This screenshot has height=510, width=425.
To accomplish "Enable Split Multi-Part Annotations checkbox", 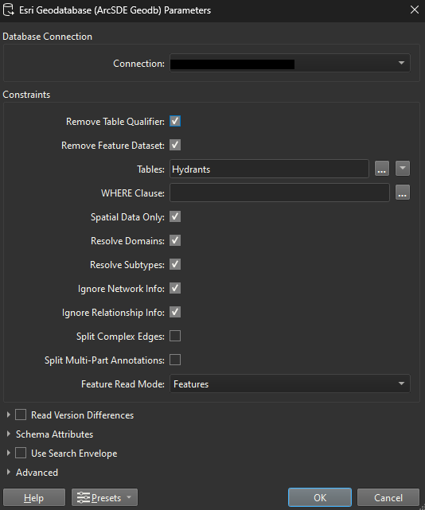I will point(175,360).
